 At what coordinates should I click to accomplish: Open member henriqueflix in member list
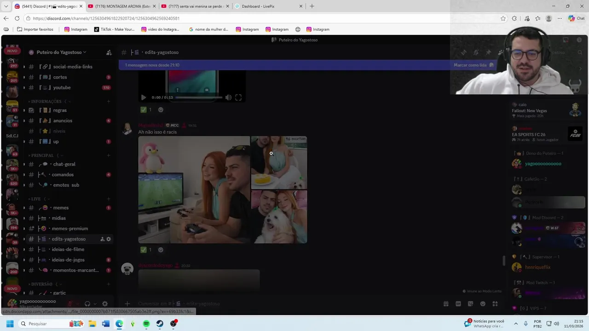click(x=548, y=267)
